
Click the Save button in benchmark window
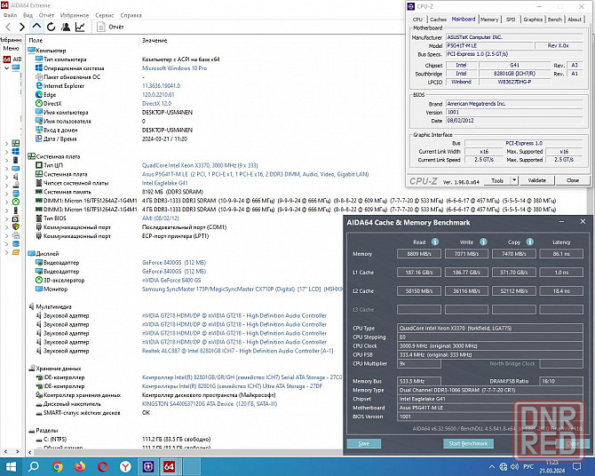pos(364,443)
